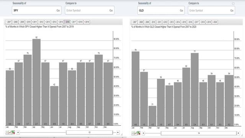Click the June bar in the SPY chart

click(54, 106)
